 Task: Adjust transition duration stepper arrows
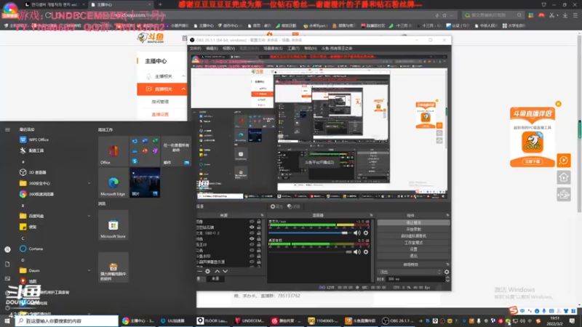click(x=447, y=279)
